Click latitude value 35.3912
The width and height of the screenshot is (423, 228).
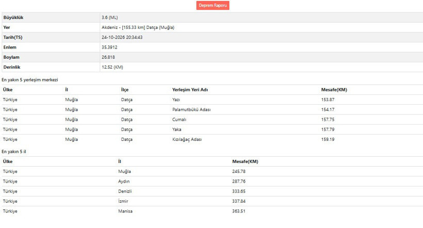click(109, 47)
